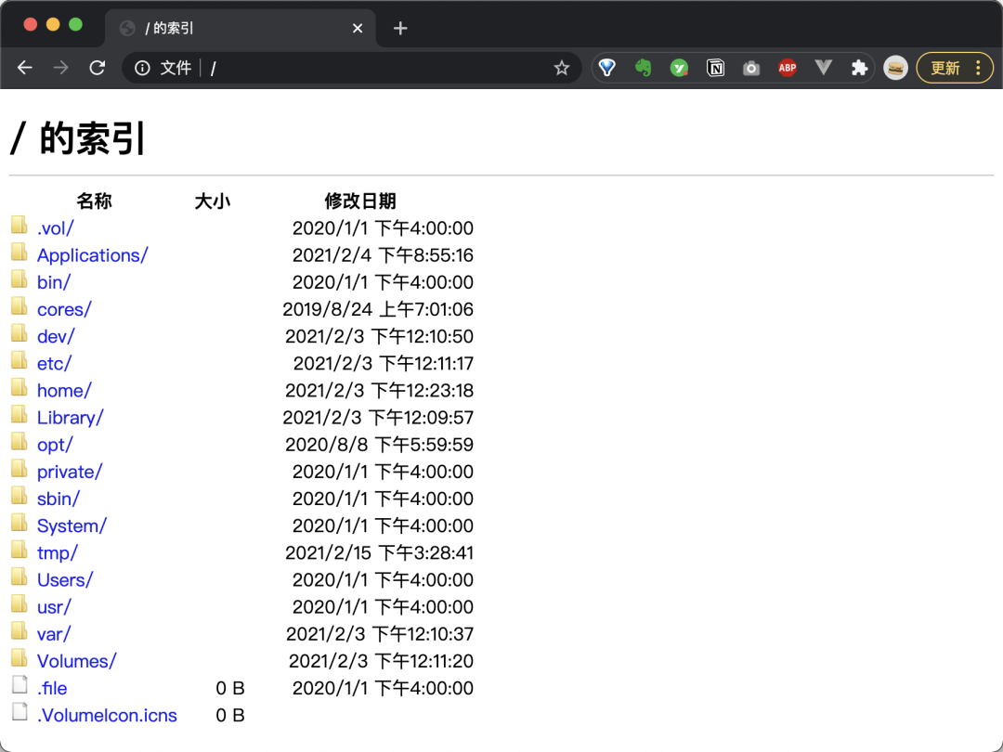This screenshot has height=752, width=1003.
Task: Open the .file file link
Action: tap(52, 688)
